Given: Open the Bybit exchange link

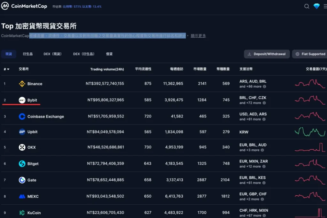Looking at the screenshot, I should [32, 100].
